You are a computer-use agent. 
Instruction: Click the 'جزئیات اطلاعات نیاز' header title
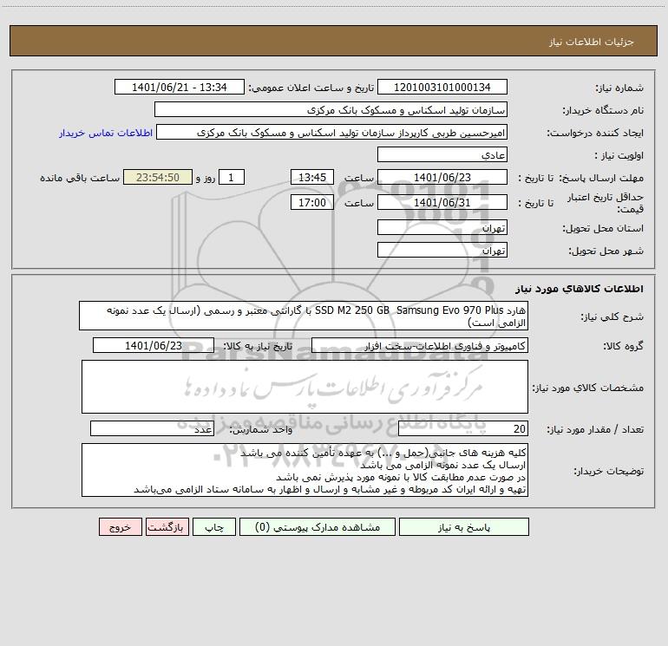(x=592, y=42)
